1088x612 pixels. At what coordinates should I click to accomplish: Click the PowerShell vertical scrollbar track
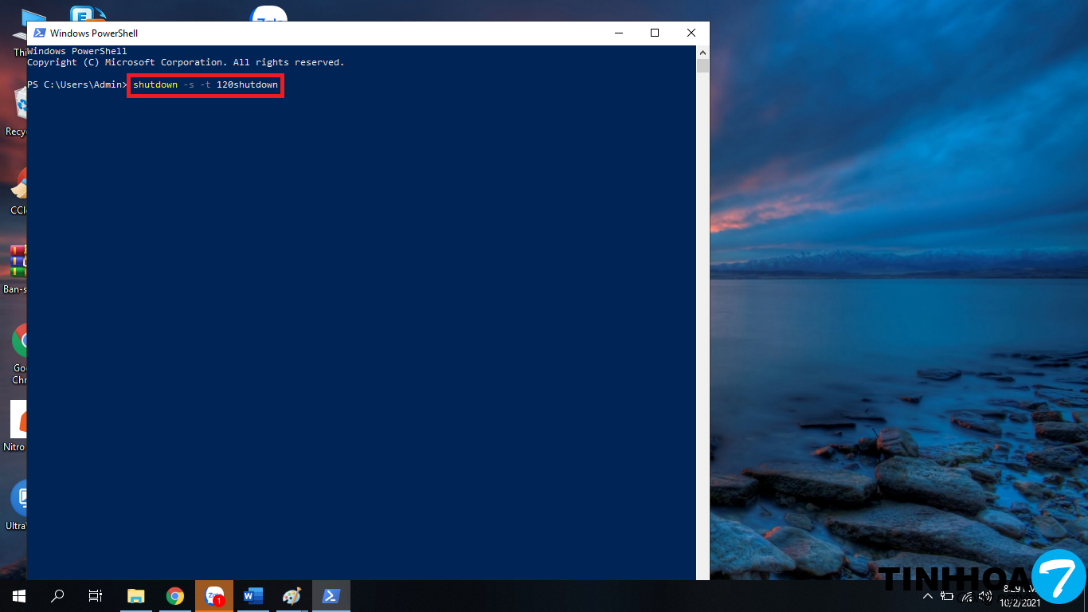(703, 319)
